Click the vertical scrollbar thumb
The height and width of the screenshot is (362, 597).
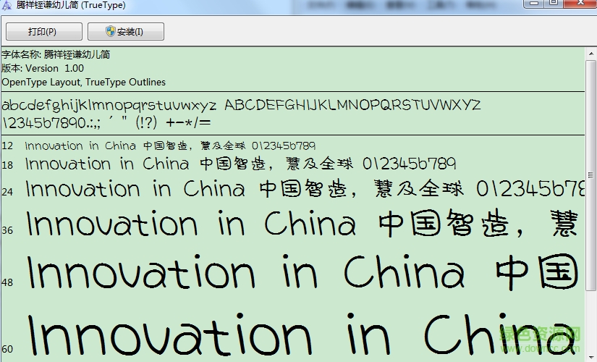[591, 175]
